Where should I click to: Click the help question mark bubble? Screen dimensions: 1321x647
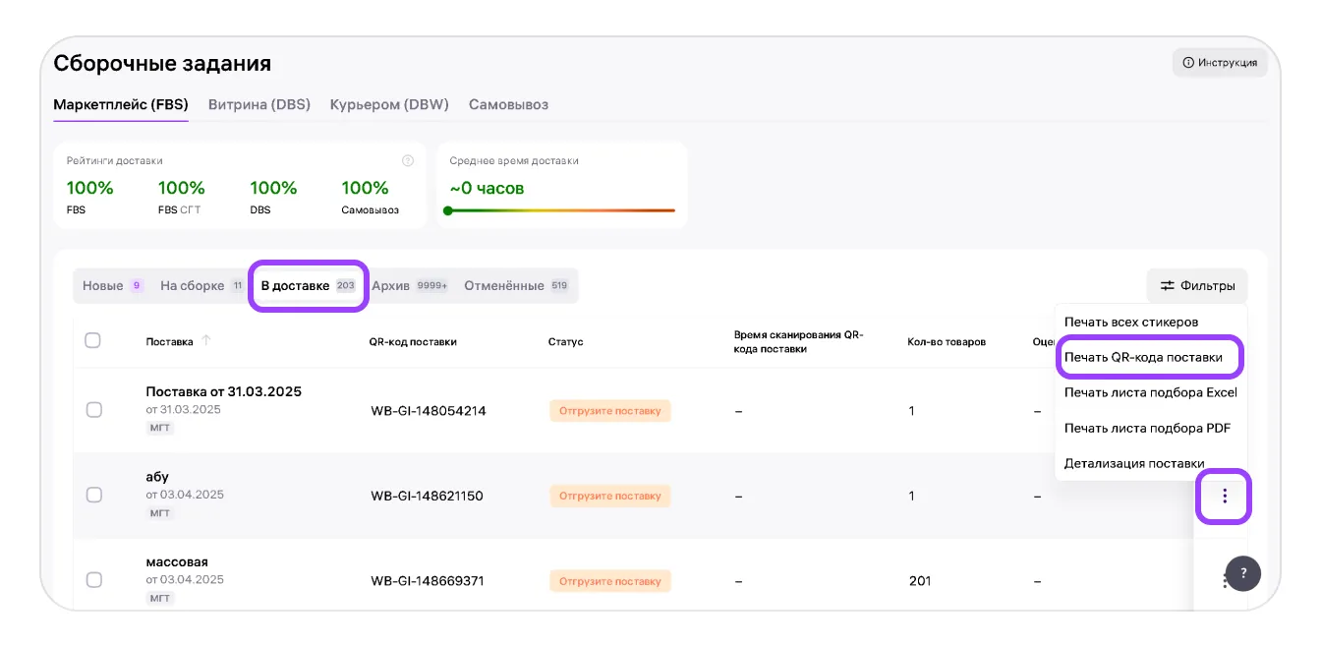click(1242, 572)
